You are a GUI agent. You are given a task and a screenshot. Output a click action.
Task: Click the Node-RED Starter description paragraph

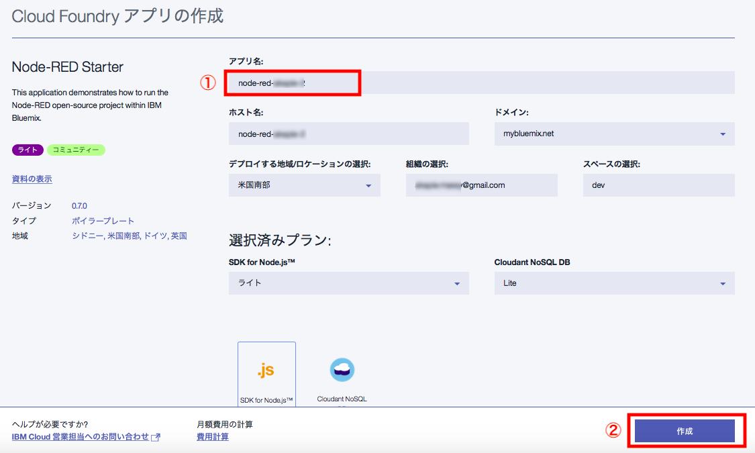(90, 105)
